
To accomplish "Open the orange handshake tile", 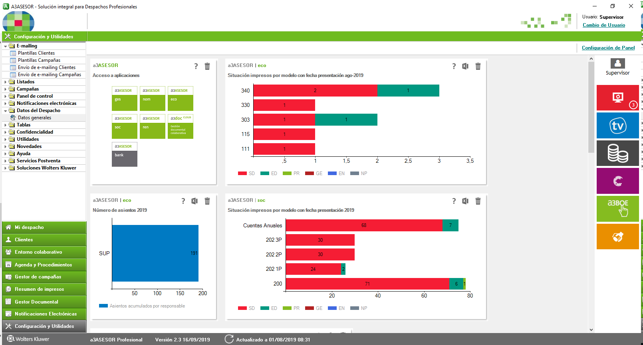I will pos(617,237).
